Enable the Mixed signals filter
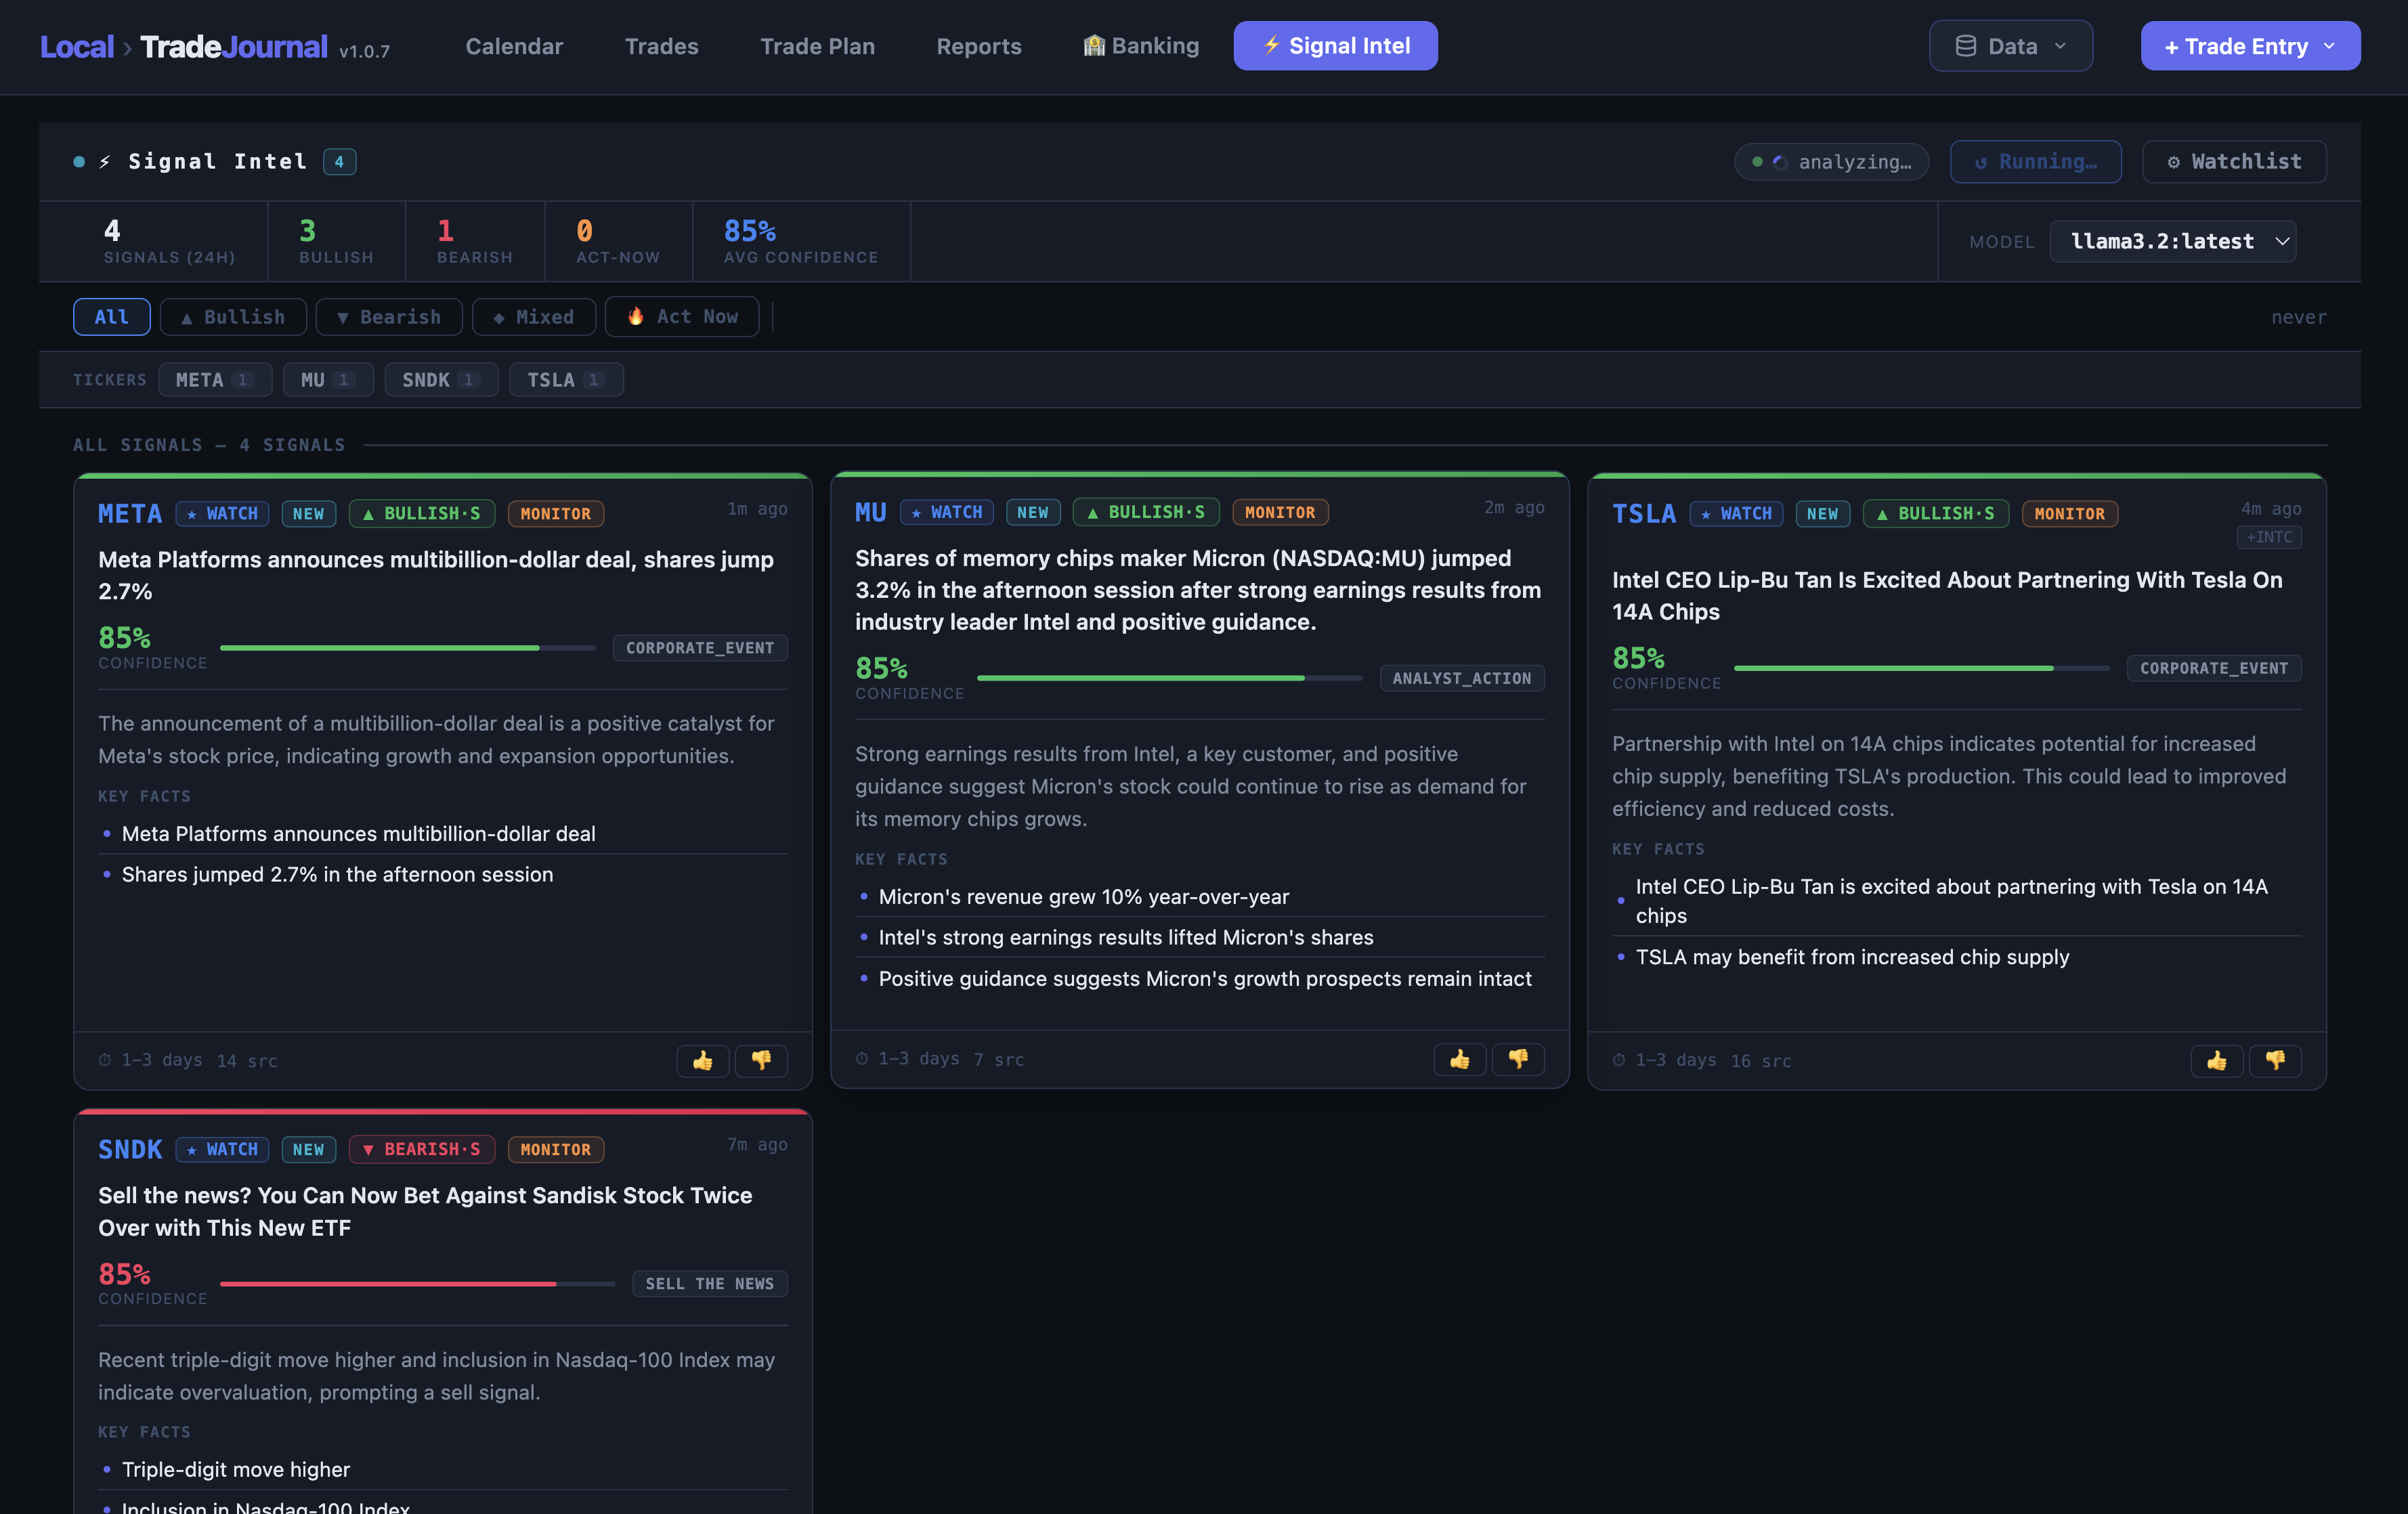The width and height of the screenshot is (2408, 1514). [x=533, y=316]
